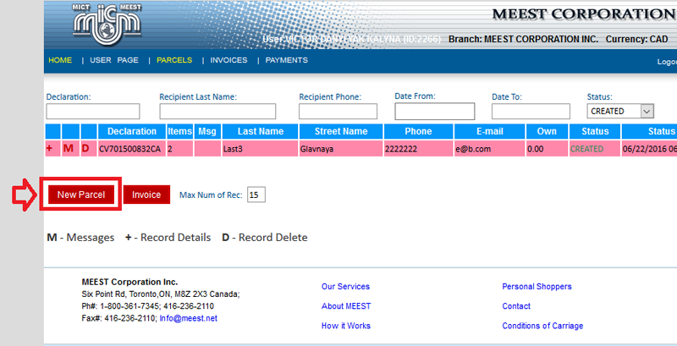Sort by Last Name column header

click(261, 132)
